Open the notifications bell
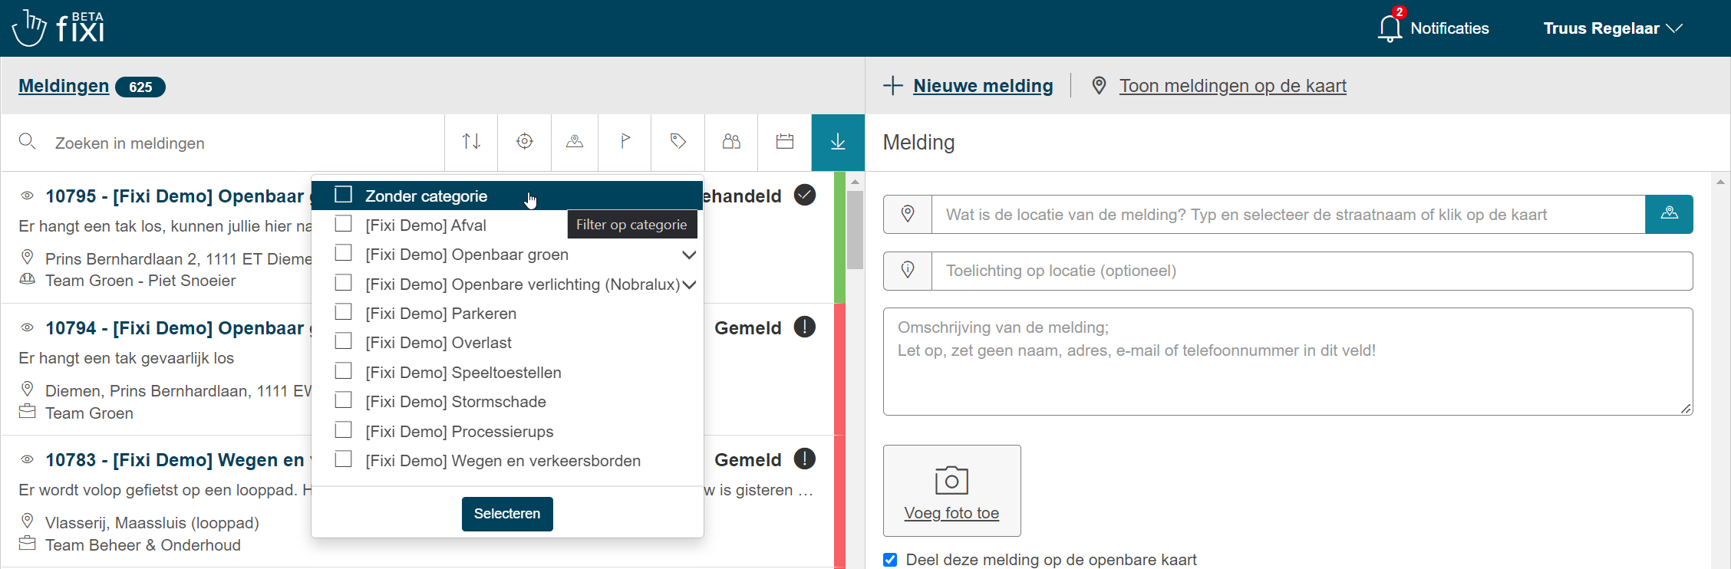The height and width of the screenshot is (569, 1731). [x=1390, y=28]
